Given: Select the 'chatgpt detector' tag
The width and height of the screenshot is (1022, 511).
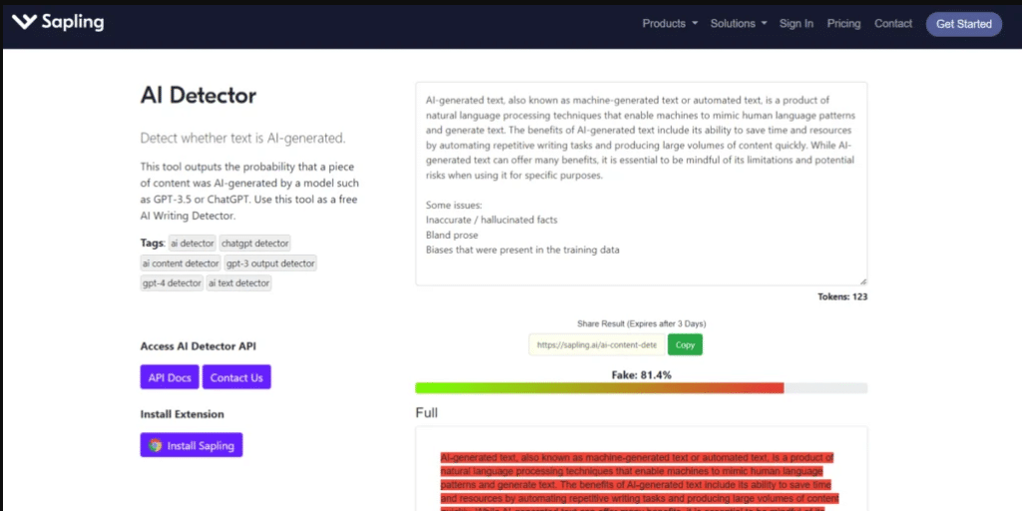Looking at the screenshot, I should pyautogui.click(x=255, y=244).
